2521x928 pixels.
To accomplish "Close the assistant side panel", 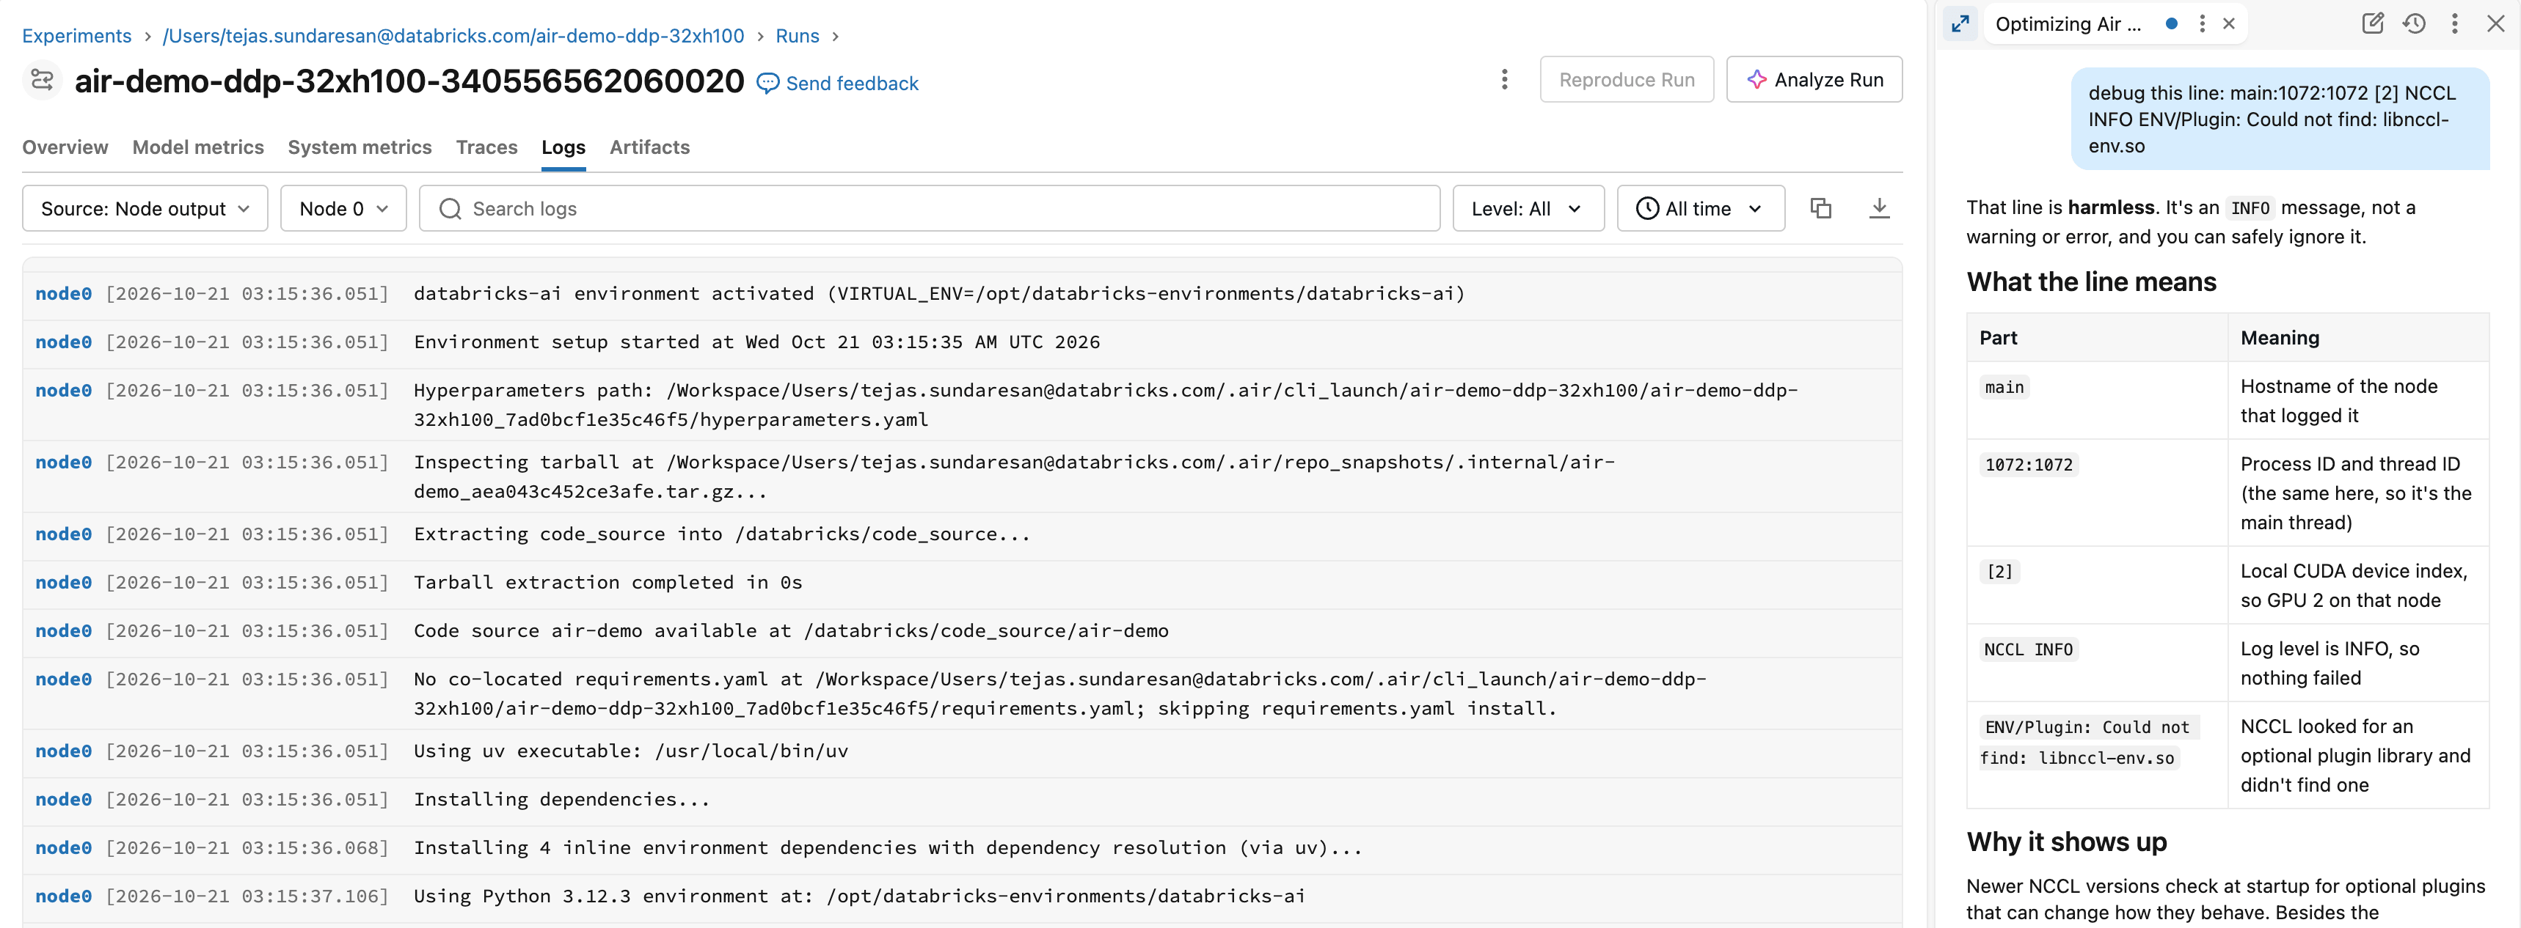I will [x=2495, y=23].
